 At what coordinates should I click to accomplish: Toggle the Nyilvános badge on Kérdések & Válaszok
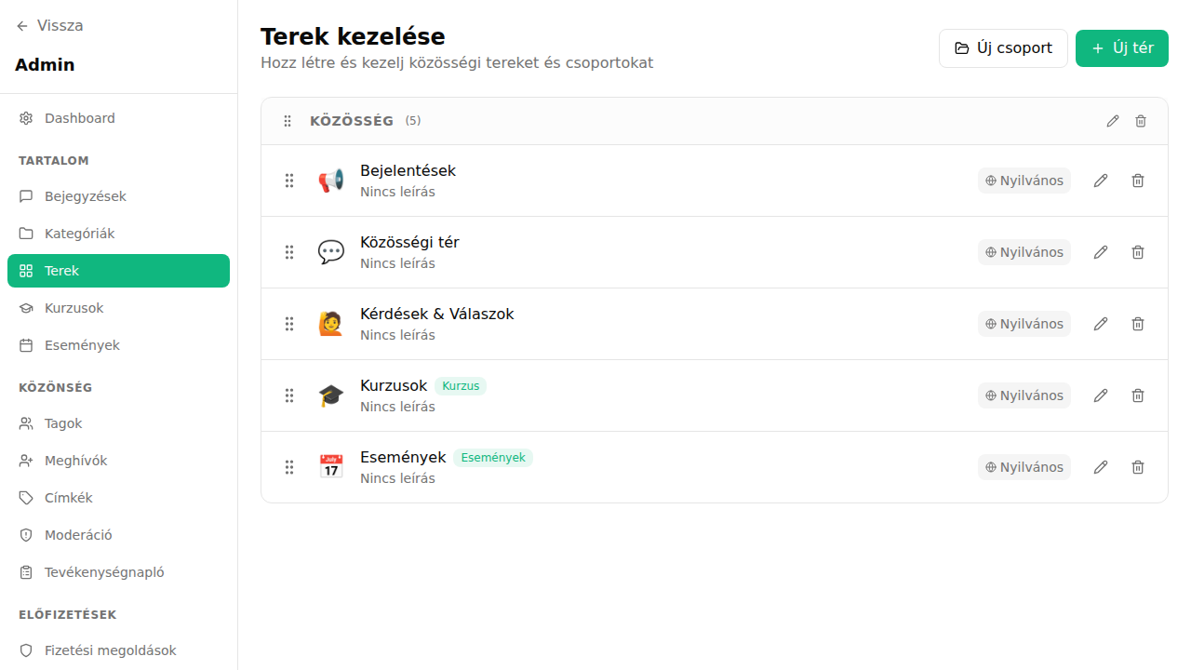pyautogui.click(x=1024, y=323)
